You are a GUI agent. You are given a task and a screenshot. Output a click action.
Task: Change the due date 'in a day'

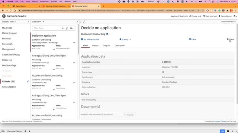click(125, 40)
